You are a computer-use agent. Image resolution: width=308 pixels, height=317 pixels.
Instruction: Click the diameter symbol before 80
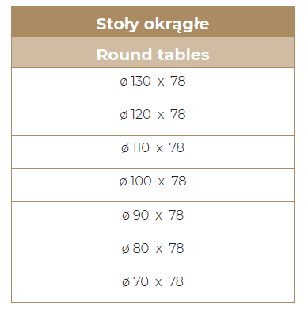pos(126,249)
